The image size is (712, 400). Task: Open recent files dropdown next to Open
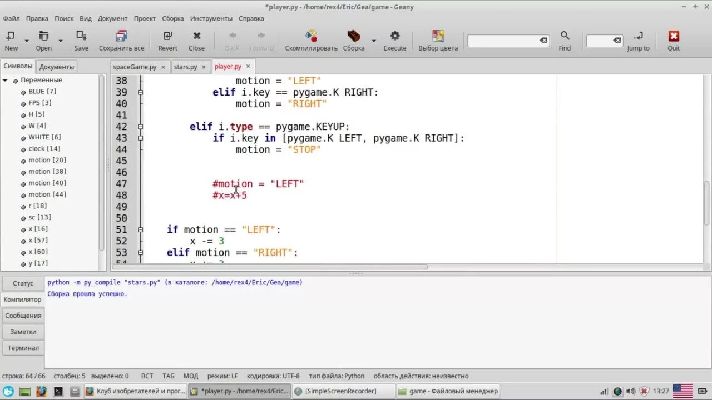(61, 41)
